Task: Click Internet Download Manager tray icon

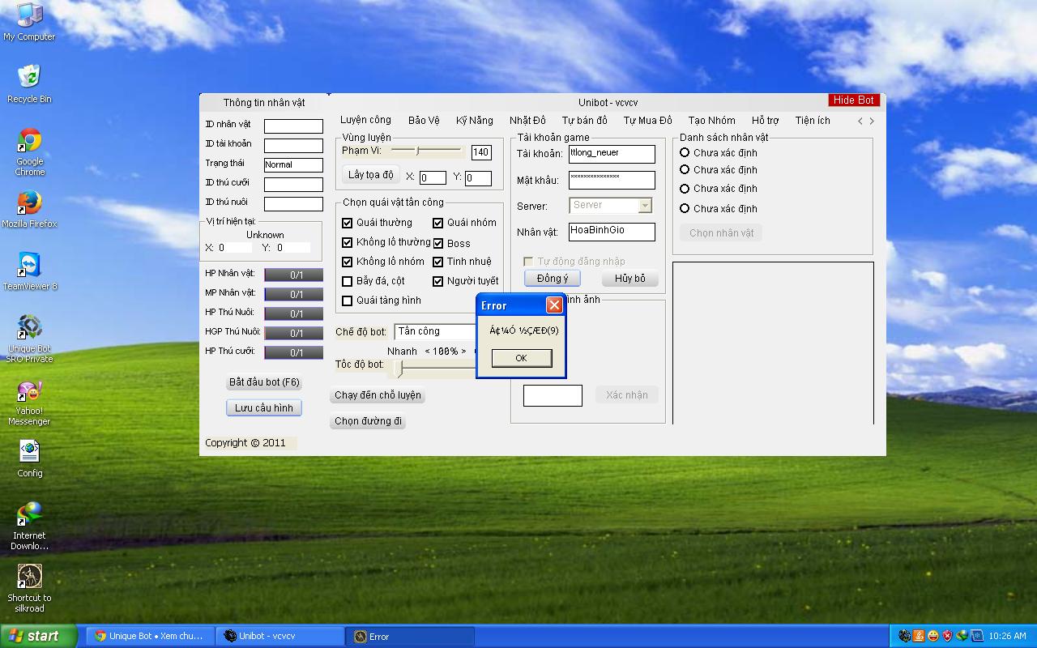Action: click(962, 636)
